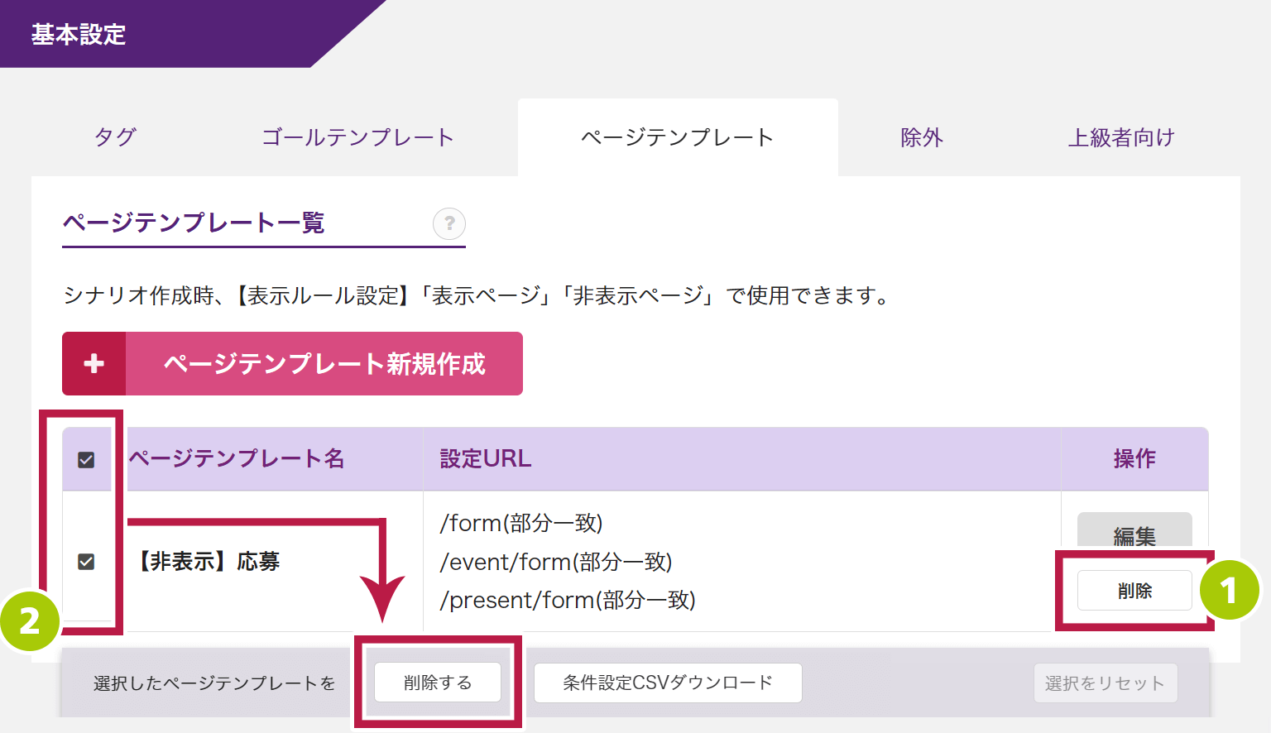Click the 設定URL column header
1271x733 pixels.
pyautogui.click(x=486, y=459)
